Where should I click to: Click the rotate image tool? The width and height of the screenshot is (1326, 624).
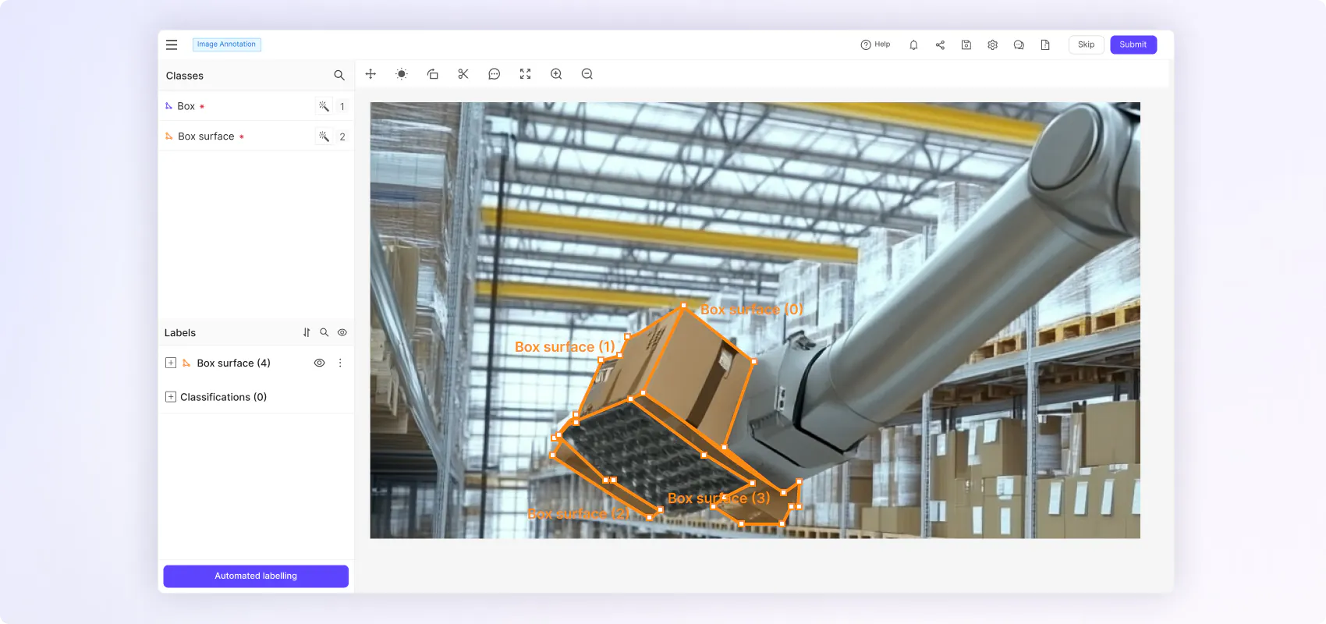(x=432, y=74)
